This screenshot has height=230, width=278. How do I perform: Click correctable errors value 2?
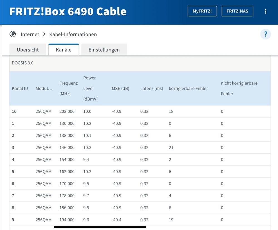[x=170, y=160]
